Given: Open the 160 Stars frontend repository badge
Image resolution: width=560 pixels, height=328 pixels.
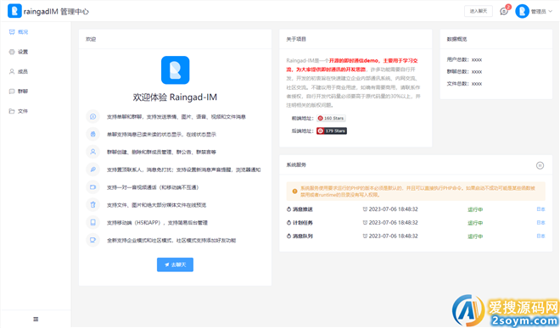Looking at the screenshot, I should click(x=331, y=119).
